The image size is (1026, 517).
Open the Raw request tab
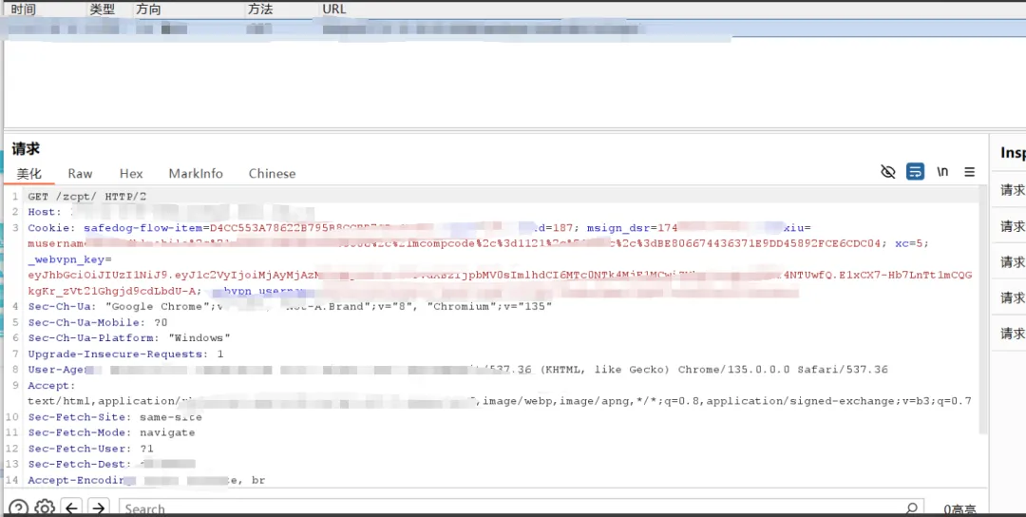pos(80,173)
